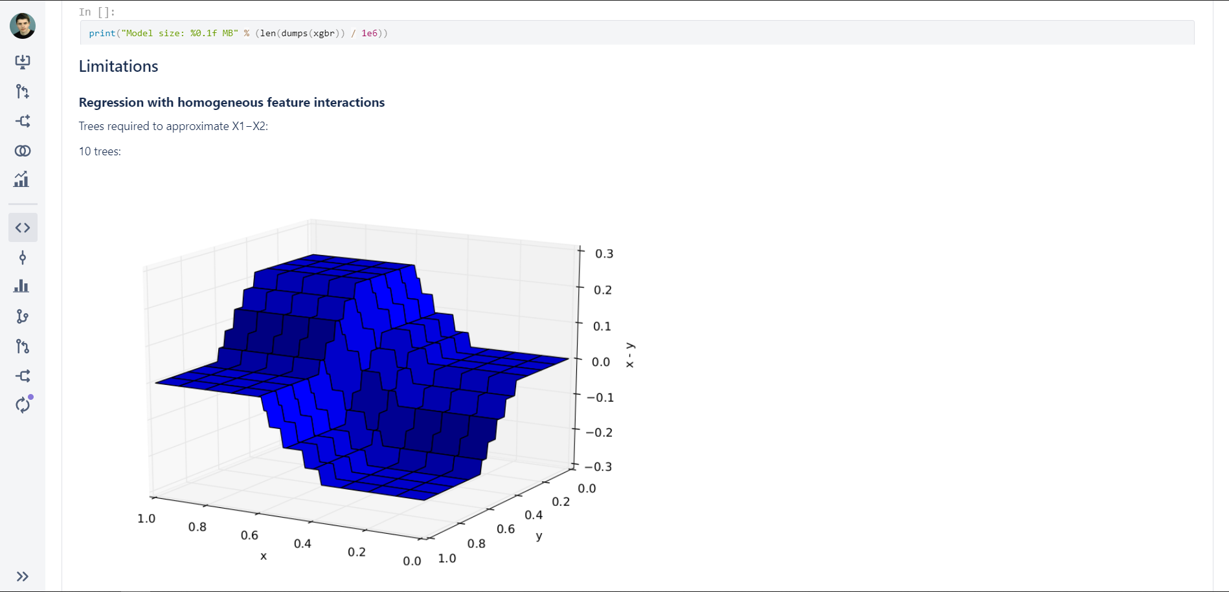The image size is (1229, 592).
Task: Open the Commits icon in sidebar
Action: click(23, 258)
